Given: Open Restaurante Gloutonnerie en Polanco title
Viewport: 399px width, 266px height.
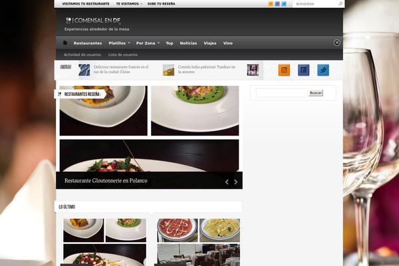Looking at the screenshot, I should tap(106, 180).
